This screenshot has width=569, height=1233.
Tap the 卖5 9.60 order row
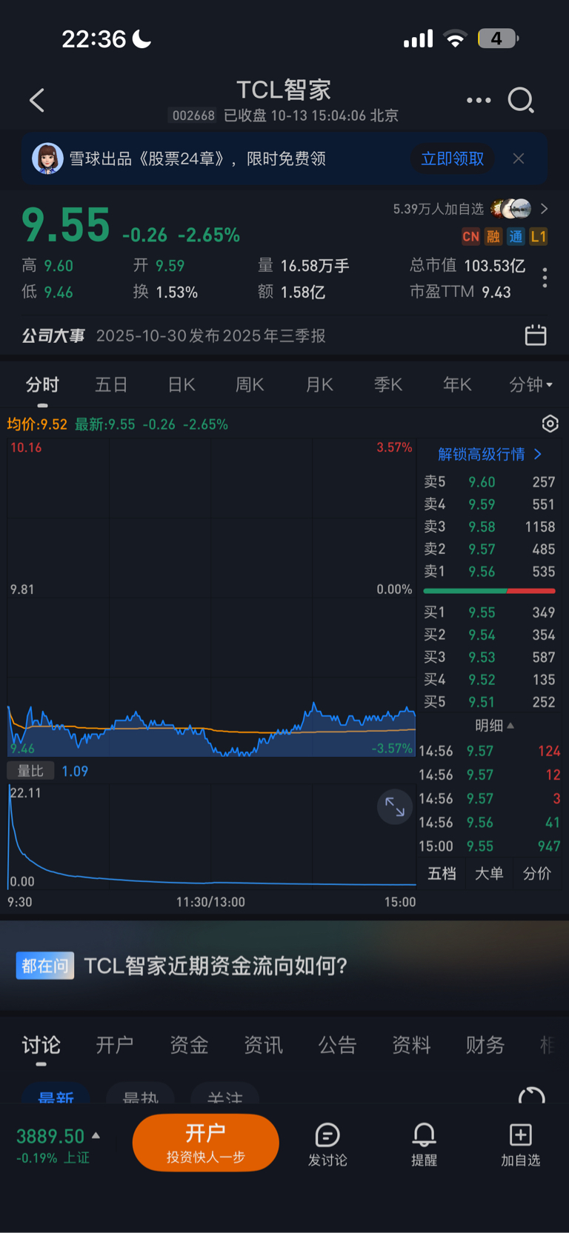pyautogui.click(x=489, y=482)
